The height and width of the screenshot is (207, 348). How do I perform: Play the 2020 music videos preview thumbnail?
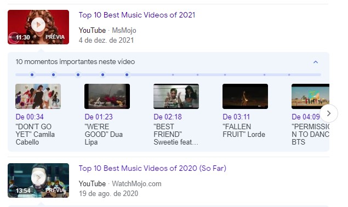click(x=38, y=180)
